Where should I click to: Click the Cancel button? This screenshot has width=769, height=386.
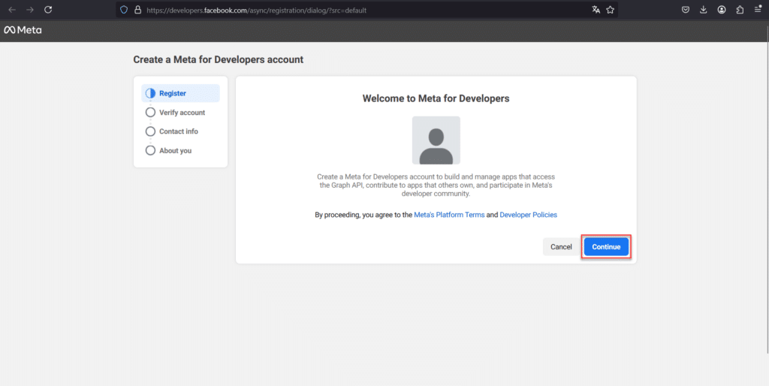(561, 247)
